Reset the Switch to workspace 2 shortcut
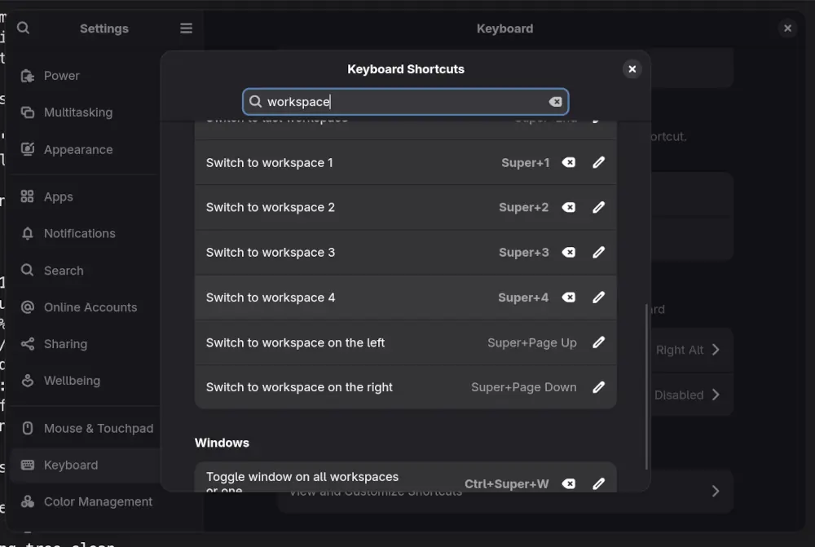Screen dimensions: 815x547 tap(569, 207)
